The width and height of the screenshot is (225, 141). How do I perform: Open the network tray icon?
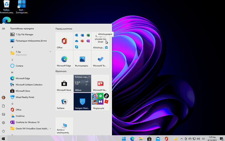pyautogui.click(x=194, y=139)
